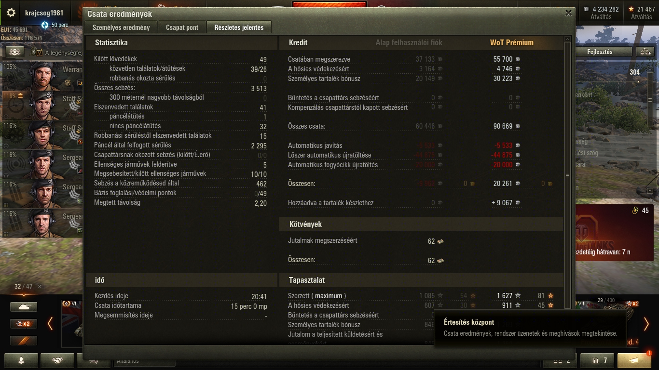Toggle the x2 star bonus filter
The width and height of the screenshot is (659, 370).
[24, 323]
